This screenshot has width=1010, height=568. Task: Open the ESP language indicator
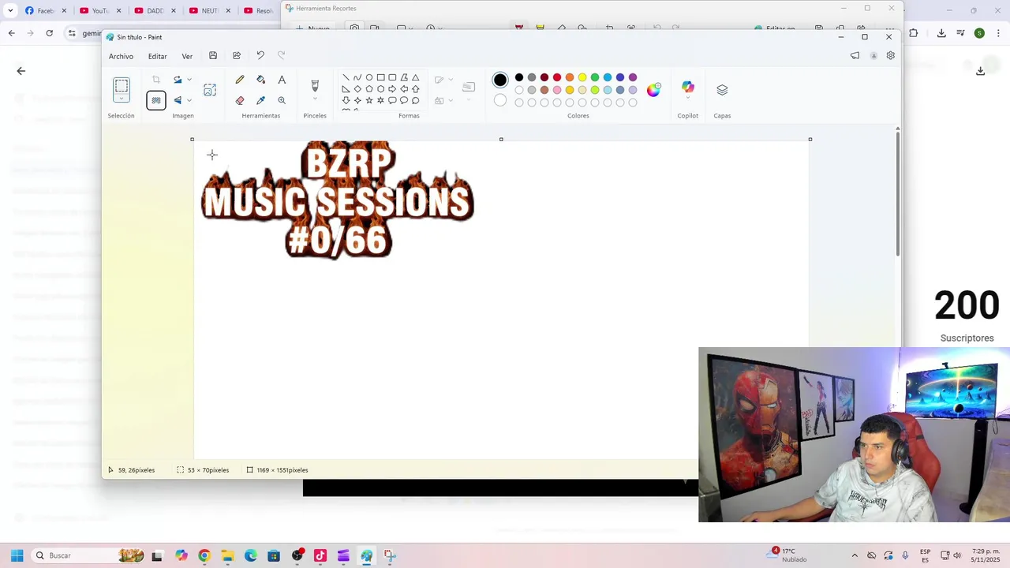[x=925, y=555]
